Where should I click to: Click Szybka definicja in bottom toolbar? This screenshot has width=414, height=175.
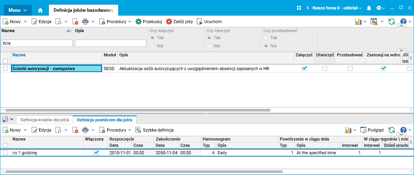click(155, 130)
